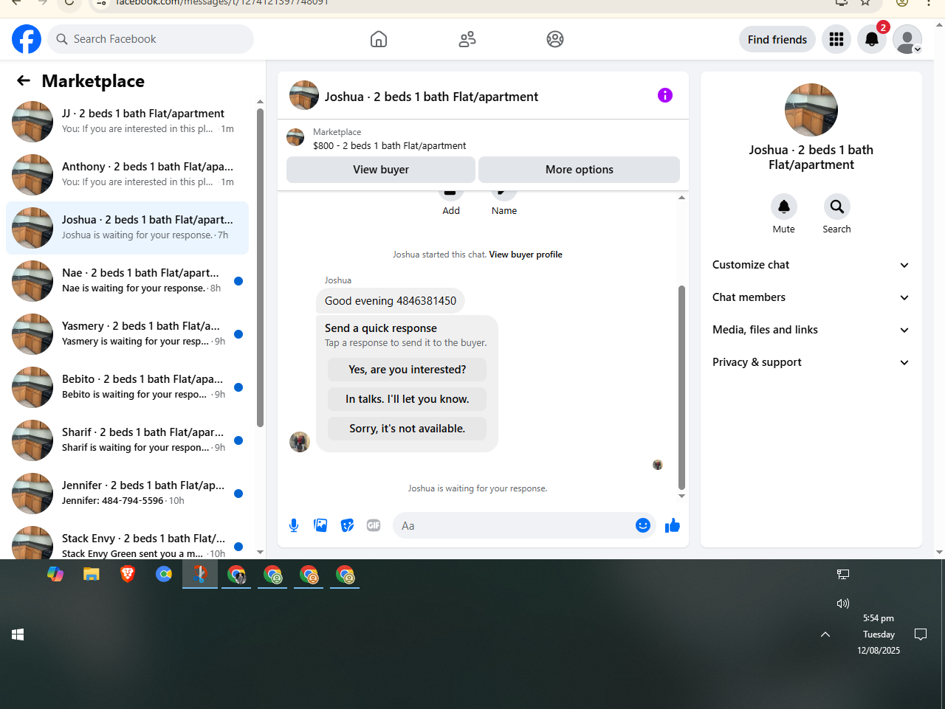Screen dimensions: 945x709
Task: Click Joshua's profile avatar beside quick responses
Action: click(x=300, y=442)
